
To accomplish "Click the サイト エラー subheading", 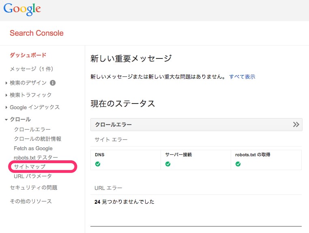I will (111, 140).
